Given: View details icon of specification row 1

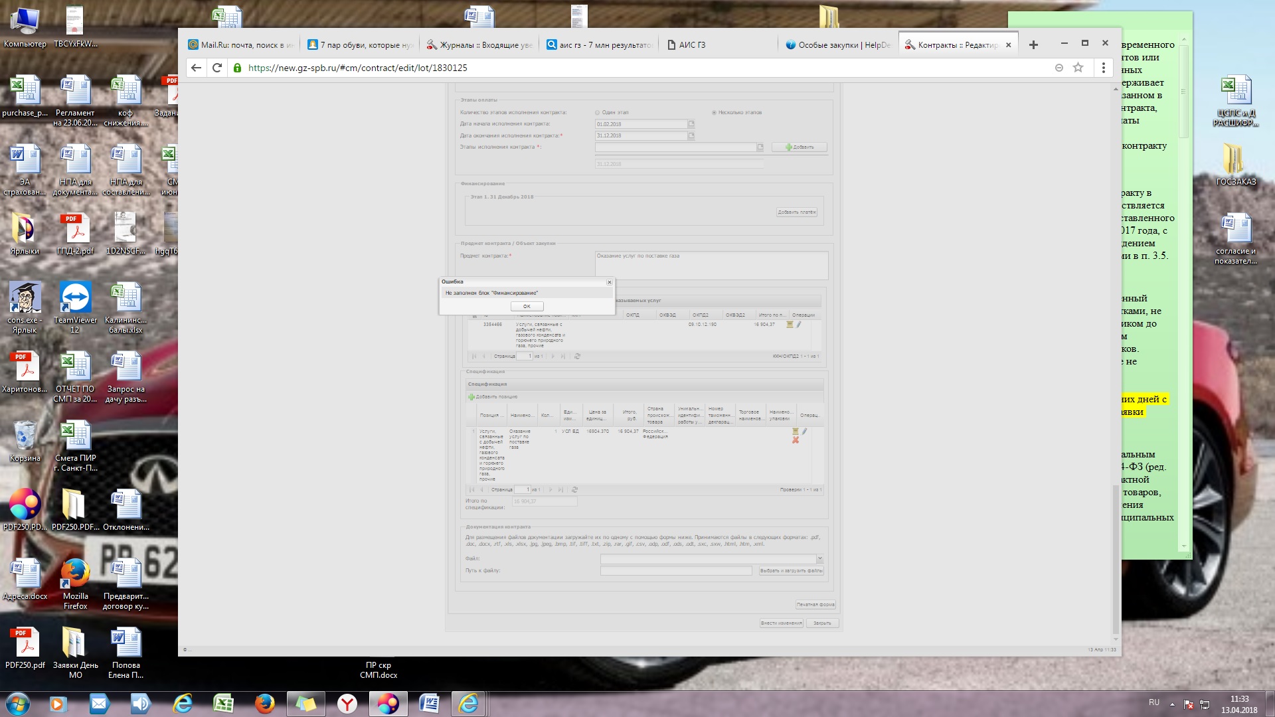Looking at the screenshot, I should [795, 432].
